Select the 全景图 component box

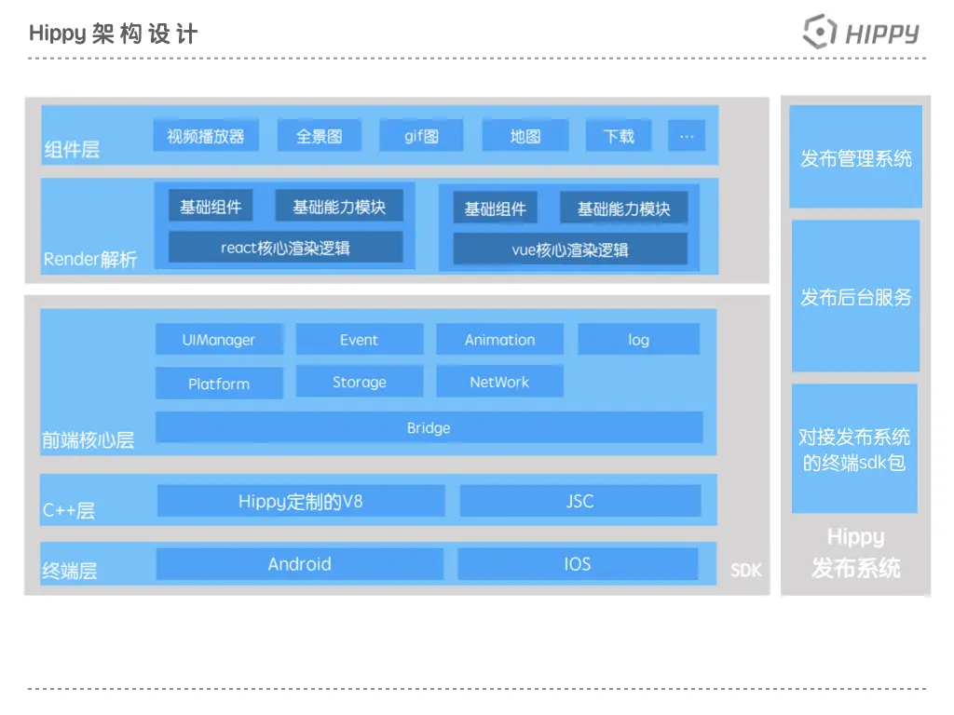[320, 136]
